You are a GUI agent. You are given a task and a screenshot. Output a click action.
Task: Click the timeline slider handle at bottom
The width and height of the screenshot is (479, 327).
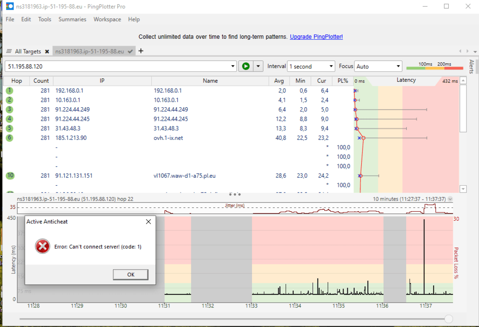[x=448, y=318]
